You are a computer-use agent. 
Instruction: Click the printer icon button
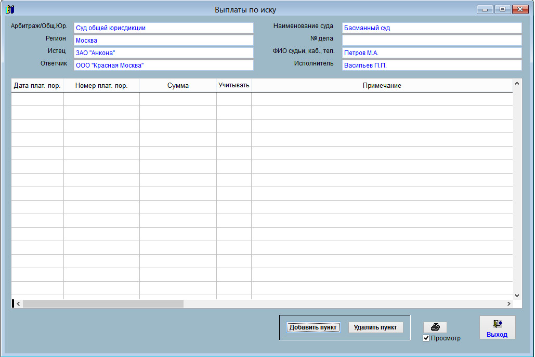[435, 327]
